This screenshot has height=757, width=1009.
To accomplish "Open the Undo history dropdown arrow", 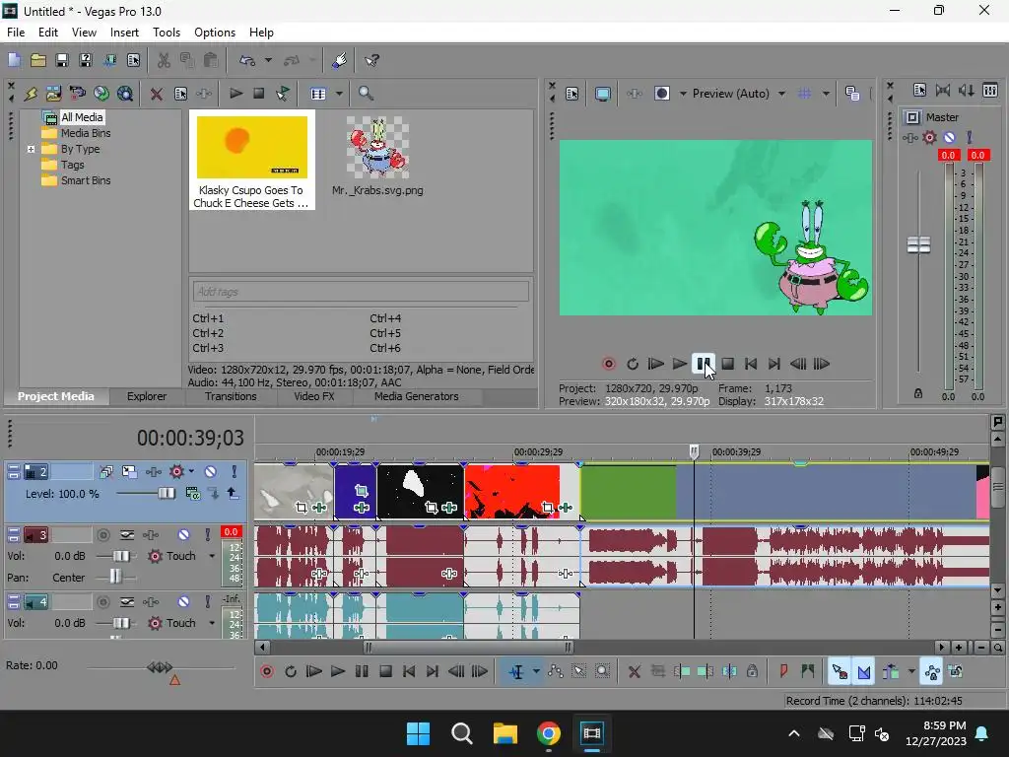I will coord(268,60).
